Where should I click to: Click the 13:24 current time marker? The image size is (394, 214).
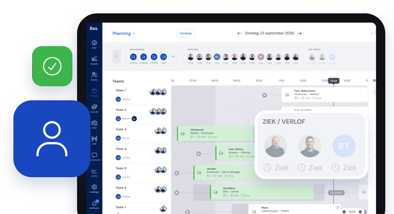point(334,81)
